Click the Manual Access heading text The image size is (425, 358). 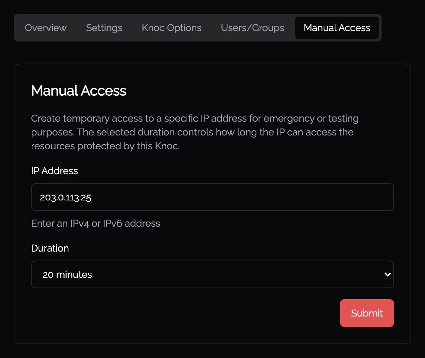click(x=79, y=91)
